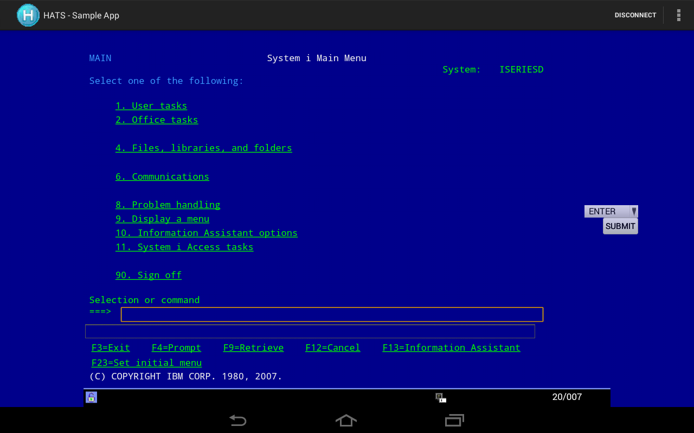Viewport: 694px width, 433px height.
Task: Disconnect from the host session
Action: [635, 15]
